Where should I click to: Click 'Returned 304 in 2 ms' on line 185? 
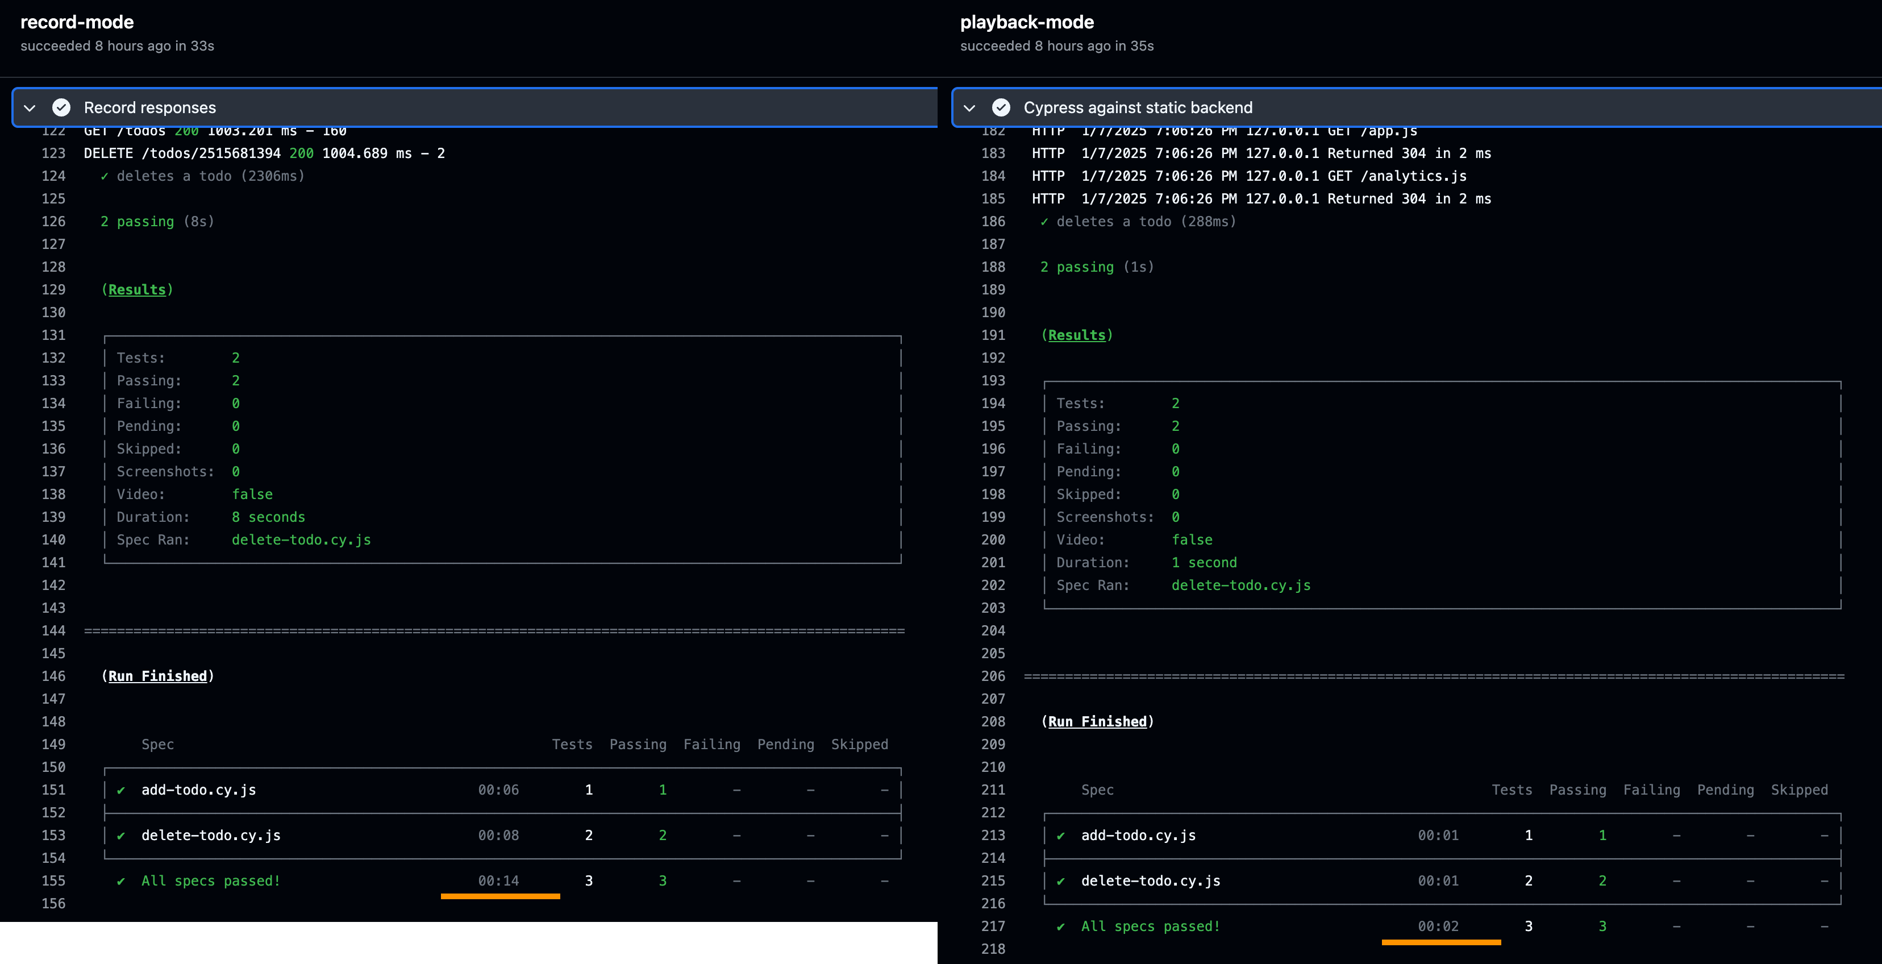1409,199
